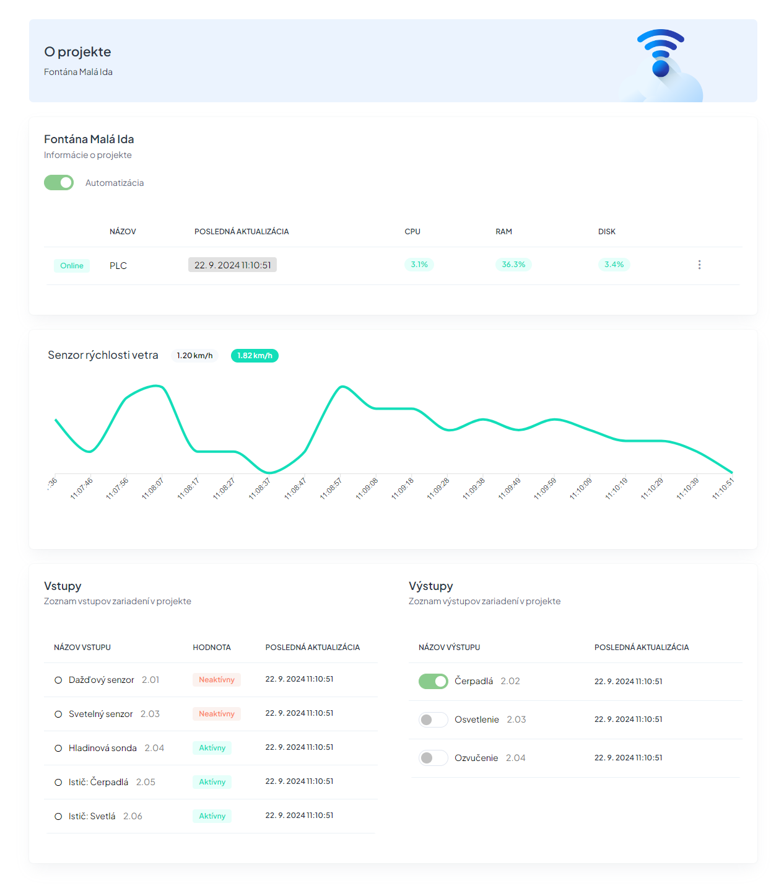Click the Ozvučenie output label

476,758
